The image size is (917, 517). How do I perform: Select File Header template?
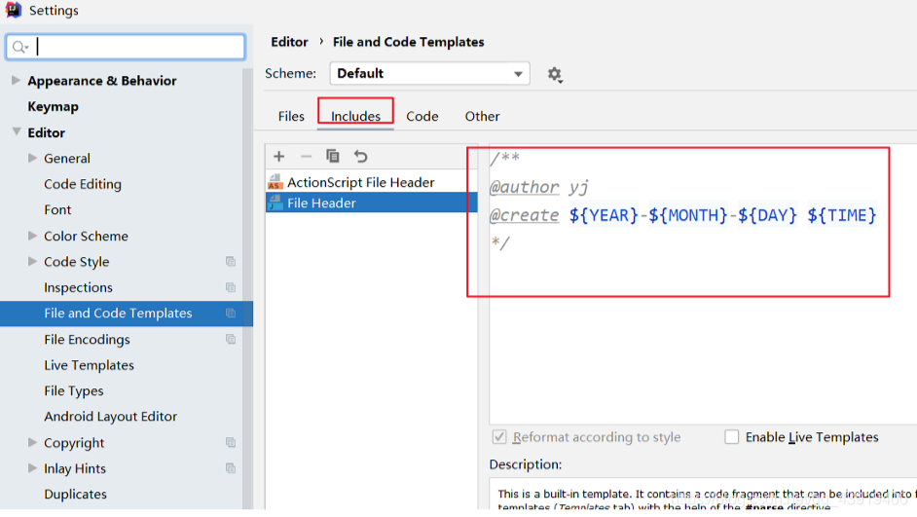coord(371,203)
